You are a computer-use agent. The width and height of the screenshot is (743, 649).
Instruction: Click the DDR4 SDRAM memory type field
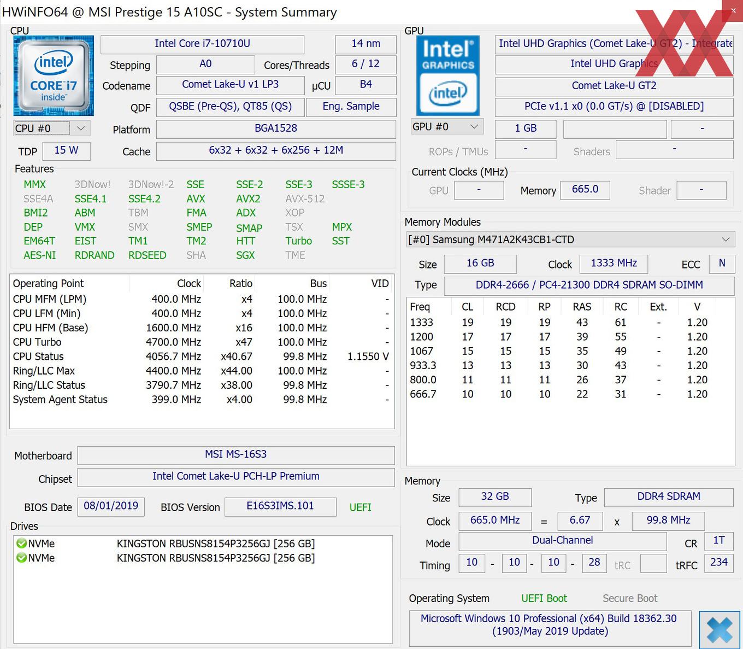[669, 497]
